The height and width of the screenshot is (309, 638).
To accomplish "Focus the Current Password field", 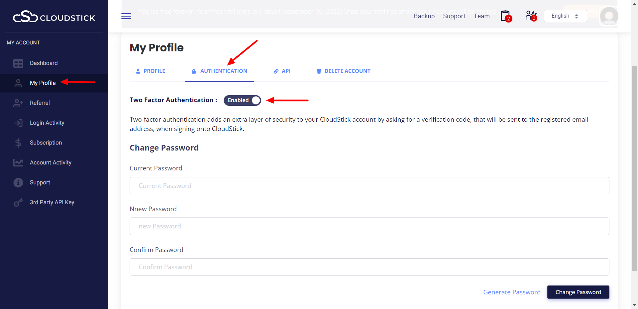I will coord(369,186).
